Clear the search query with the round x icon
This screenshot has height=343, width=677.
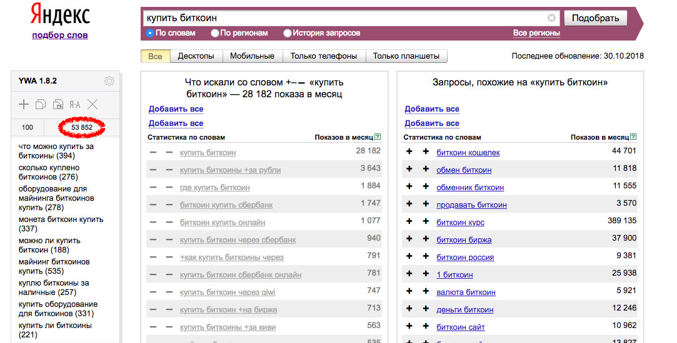551,17
